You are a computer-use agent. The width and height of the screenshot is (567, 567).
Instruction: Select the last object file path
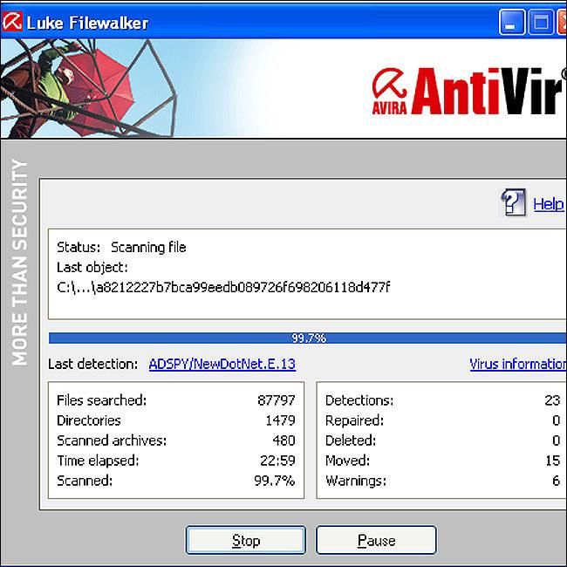223,288
